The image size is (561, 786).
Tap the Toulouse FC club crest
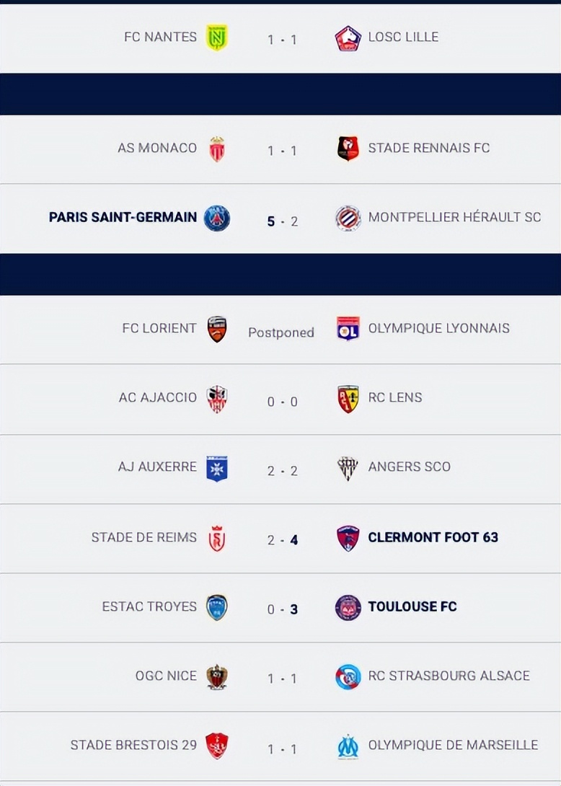coord(348,607)
